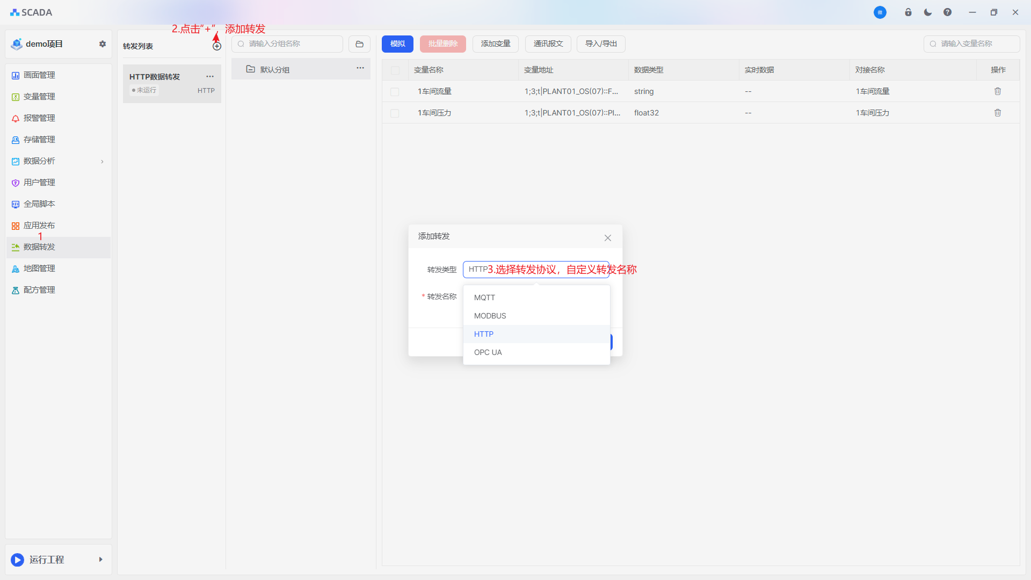
Task: Open more options for HTTP数据转发 item
Action: (210, 76)
